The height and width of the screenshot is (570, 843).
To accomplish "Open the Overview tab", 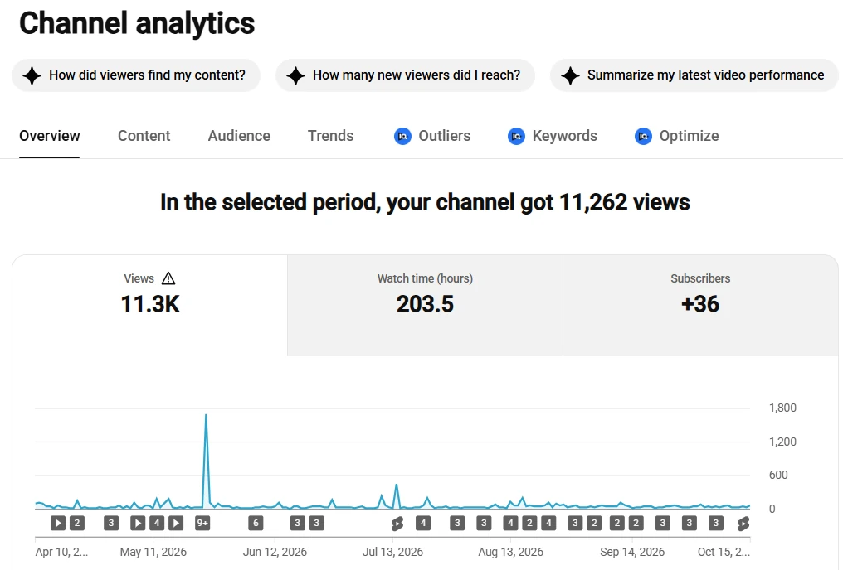I will coord(50,136).
